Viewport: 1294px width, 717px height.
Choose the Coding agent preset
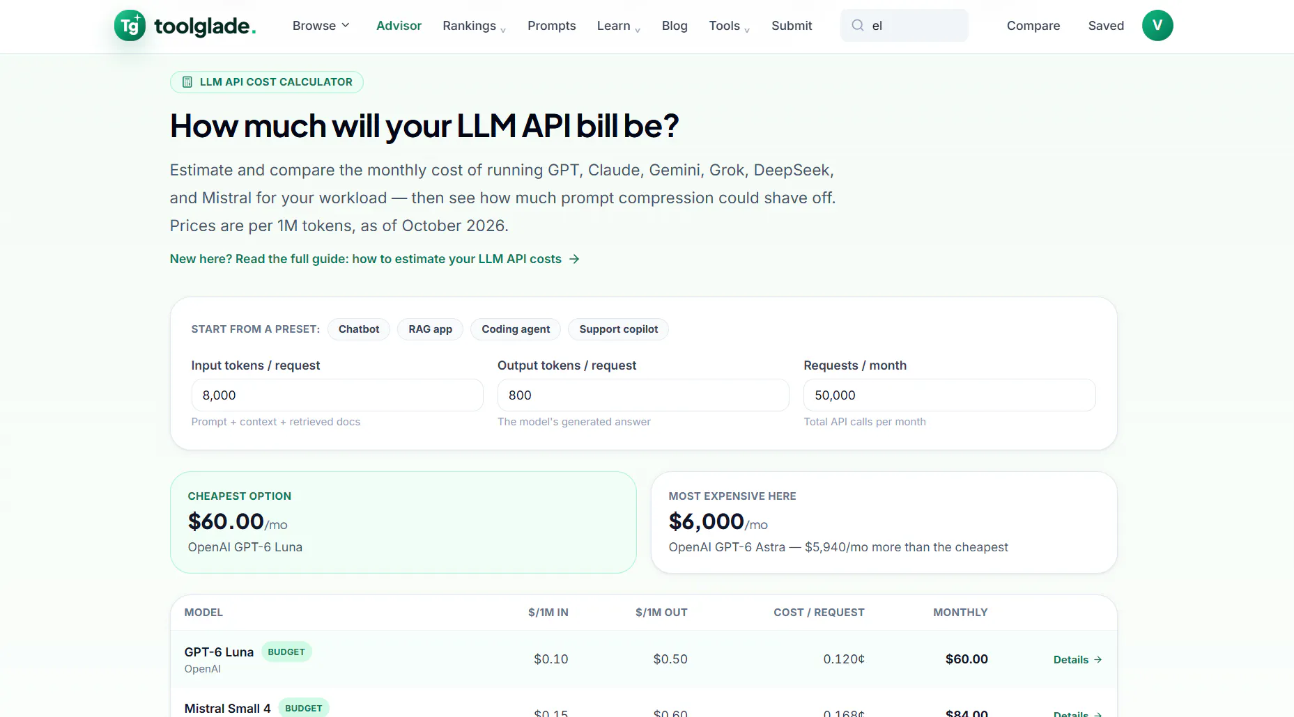516,329
